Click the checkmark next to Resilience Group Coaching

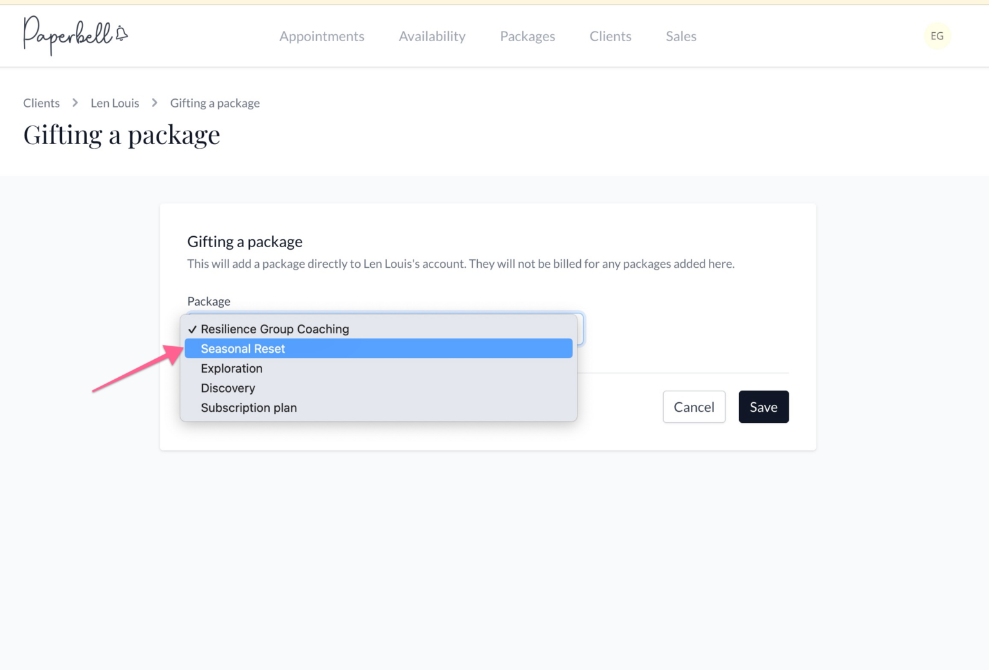191,329
